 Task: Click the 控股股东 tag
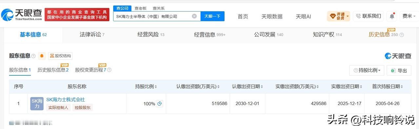click(83, 107)
